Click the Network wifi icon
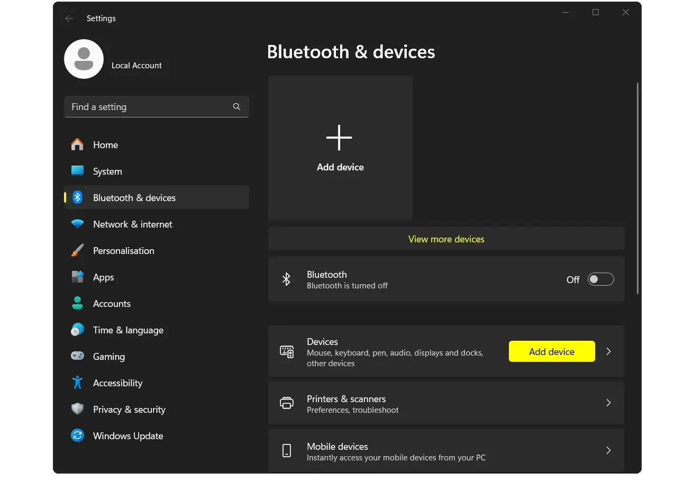Viewport: 693px width, 499px height. click(77, 224)
